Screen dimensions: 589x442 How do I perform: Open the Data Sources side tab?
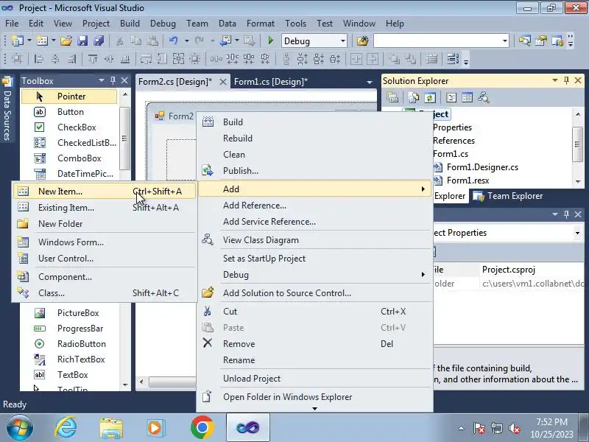7,109
